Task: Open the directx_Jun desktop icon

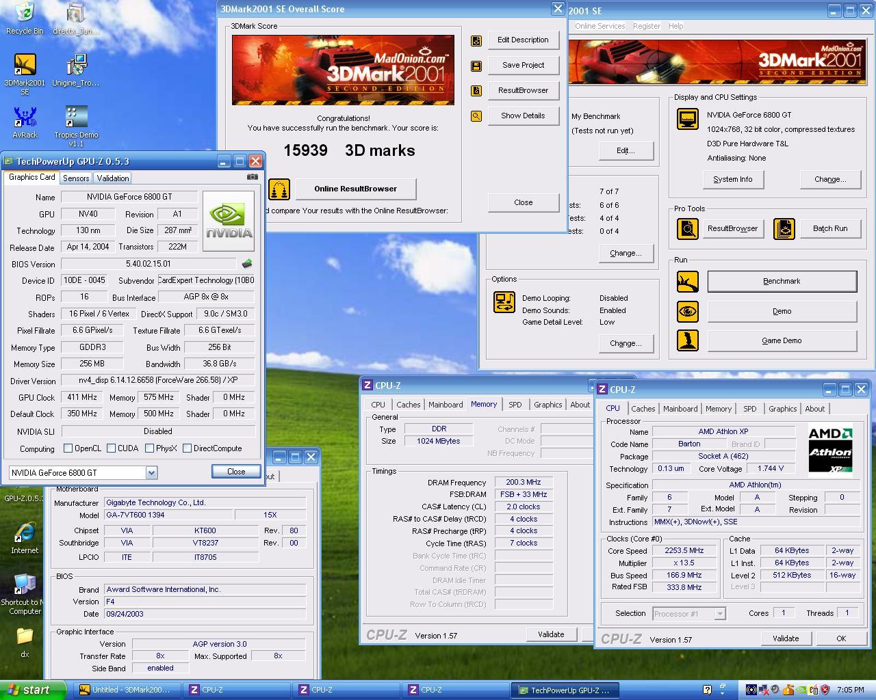Action: [76, 18]
